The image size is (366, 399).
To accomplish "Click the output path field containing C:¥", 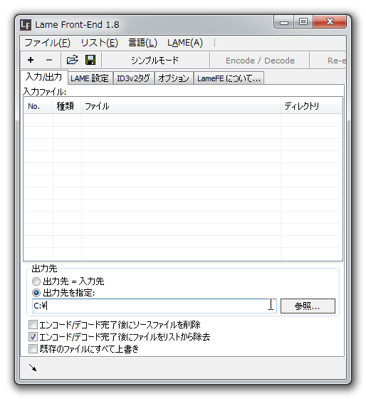I will [x=155, y=306].
